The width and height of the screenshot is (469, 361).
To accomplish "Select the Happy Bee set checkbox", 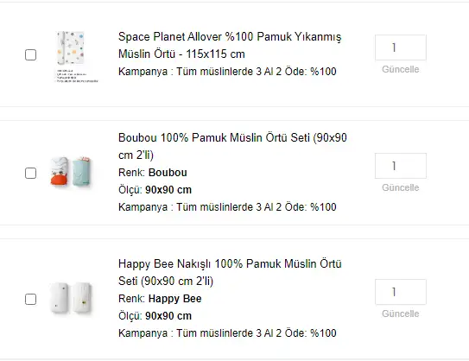I will (30, 299).
